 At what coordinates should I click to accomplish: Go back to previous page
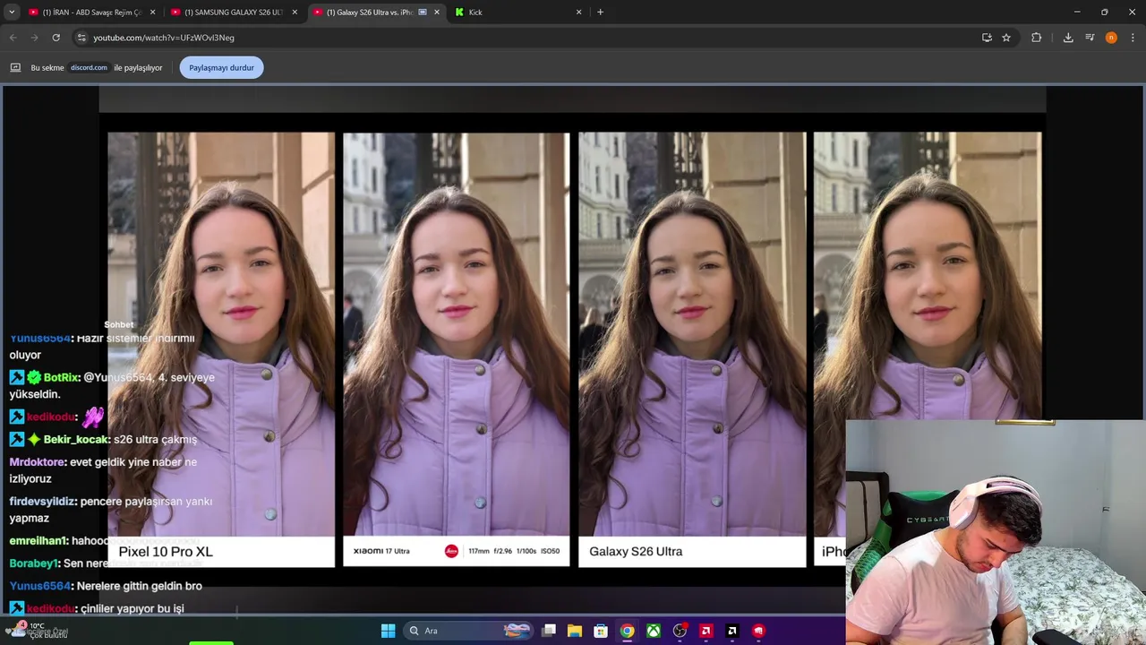[x=13, y=38]
